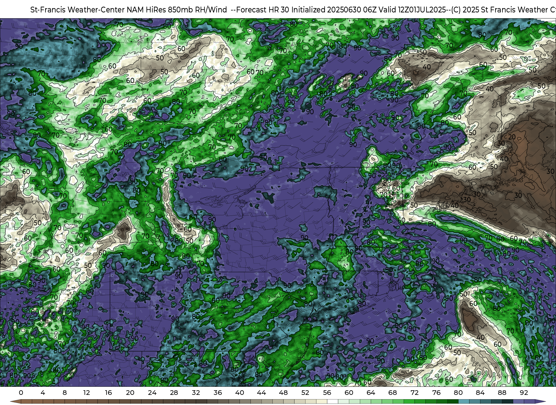Click colorbar tick label '12'

[x=87, y=393]
